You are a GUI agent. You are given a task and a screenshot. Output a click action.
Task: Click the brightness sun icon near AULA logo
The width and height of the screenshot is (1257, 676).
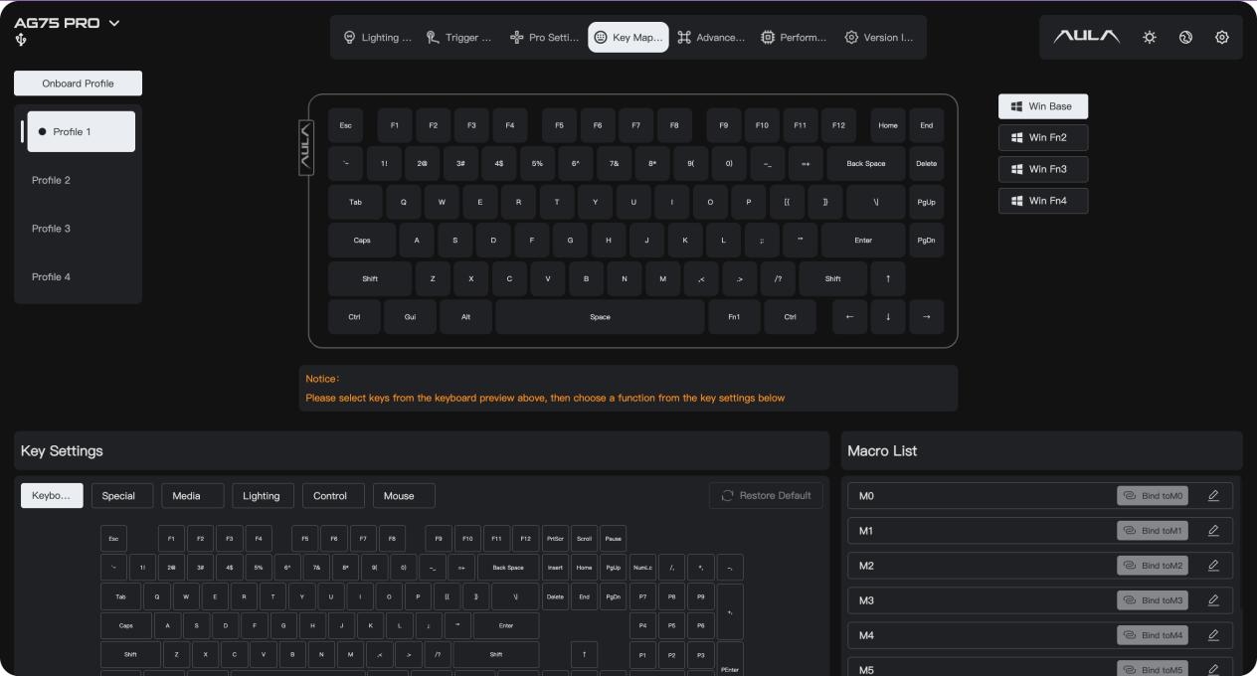(x=1150, y=37)
